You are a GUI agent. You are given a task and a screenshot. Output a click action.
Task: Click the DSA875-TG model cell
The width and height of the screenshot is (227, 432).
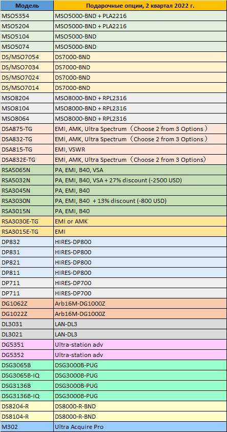pyautogui.click(x=27, y=129)
